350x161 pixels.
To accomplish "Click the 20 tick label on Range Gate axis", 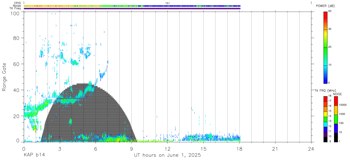I will [16, 116].
